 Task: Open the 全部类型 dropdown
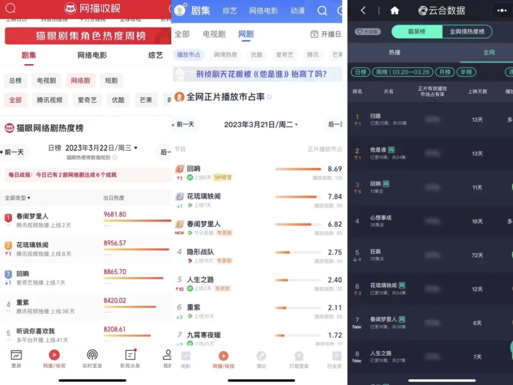(x=17, y=198)
